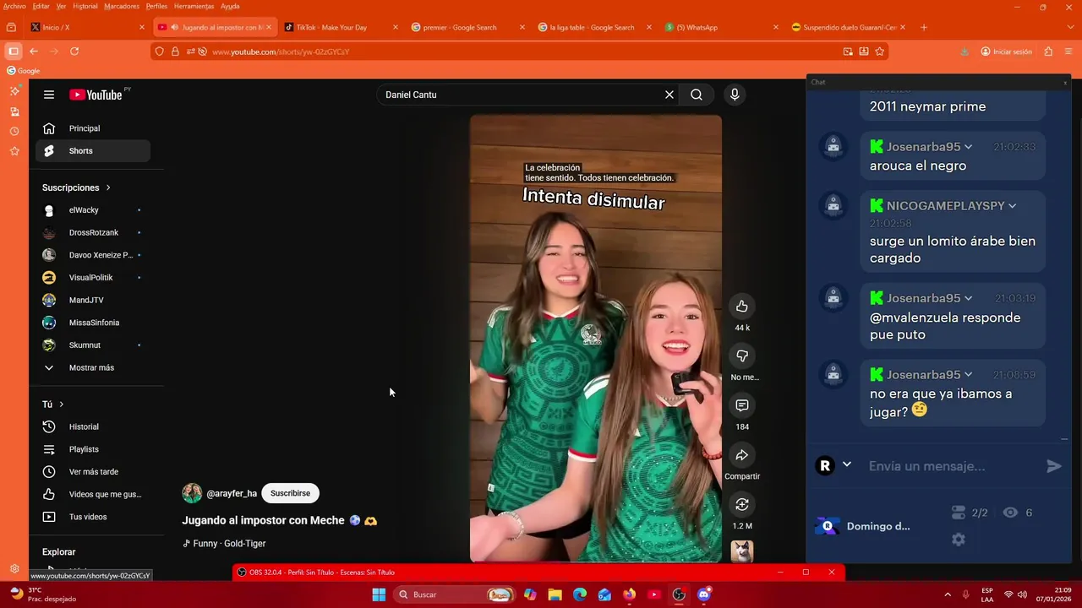This screenshot has height=608, width=1082.
Task: Open the browser extensions puzzle icon
Action: [1048, 52]
